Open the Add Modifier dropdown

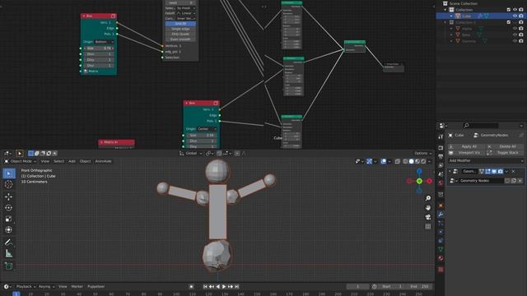pos(486,161)
